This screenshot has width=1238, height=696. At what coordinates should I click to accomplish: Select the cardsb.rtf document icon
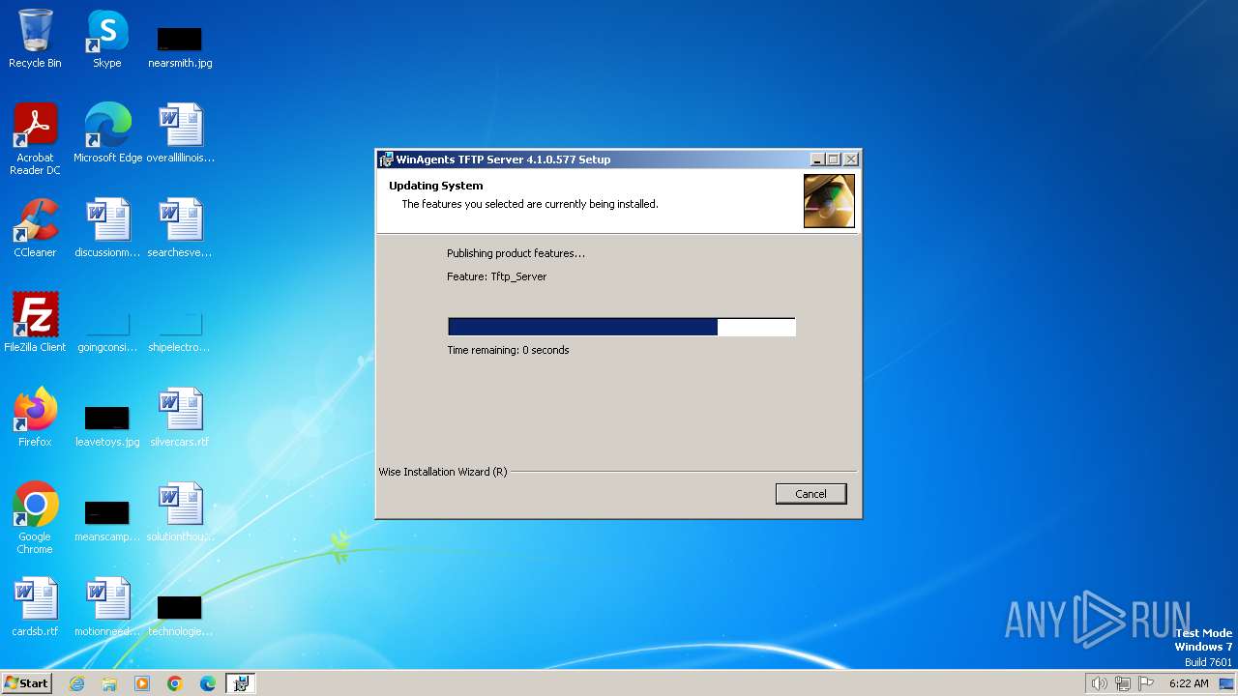click(x=35, y=607)
